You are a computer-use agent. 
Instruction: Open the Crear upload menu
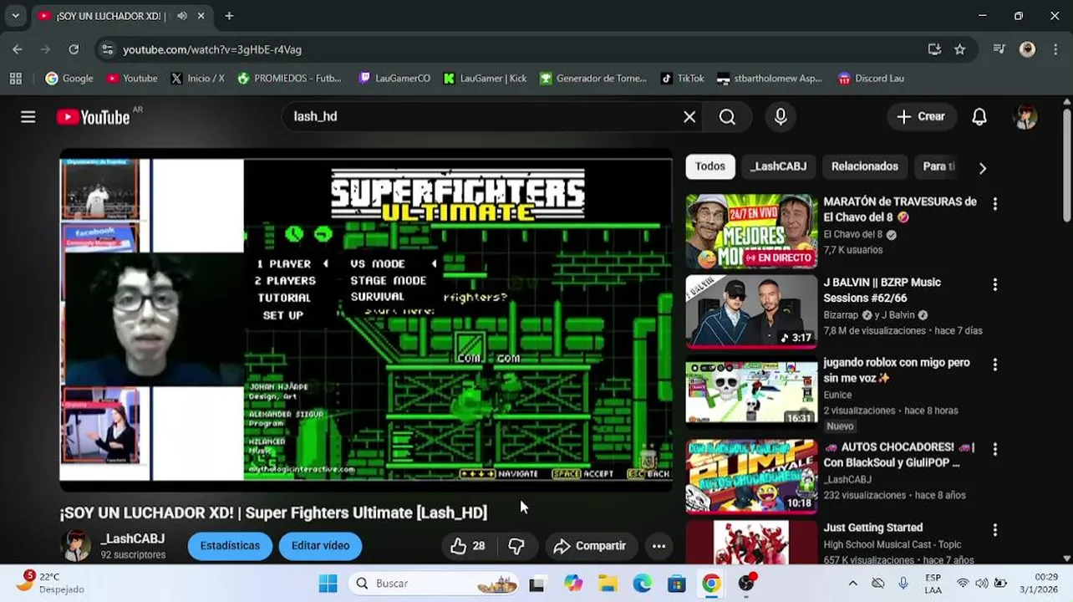coord(920,117)
